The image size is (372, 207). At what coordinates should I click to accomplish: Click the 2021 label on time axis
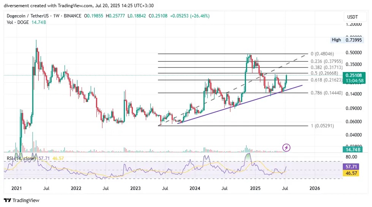point(17,188)
